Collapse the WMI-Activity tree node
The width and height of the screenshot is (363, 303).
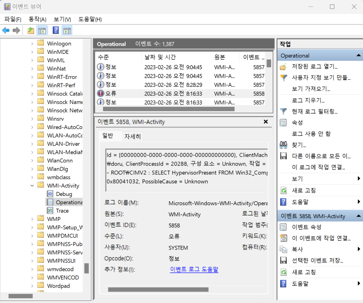click(32, 186)
